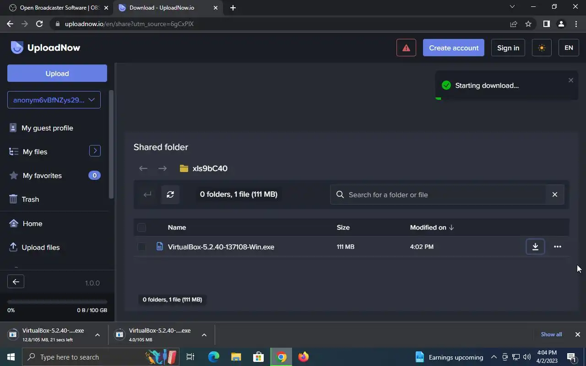
Task: Refresh the file list
Action: tap(170, 194)
